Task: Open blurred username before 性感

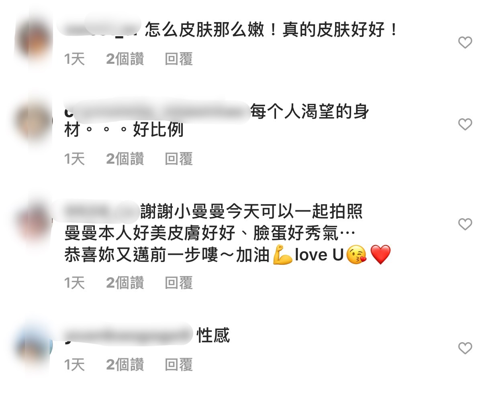Action: point(129,335)
